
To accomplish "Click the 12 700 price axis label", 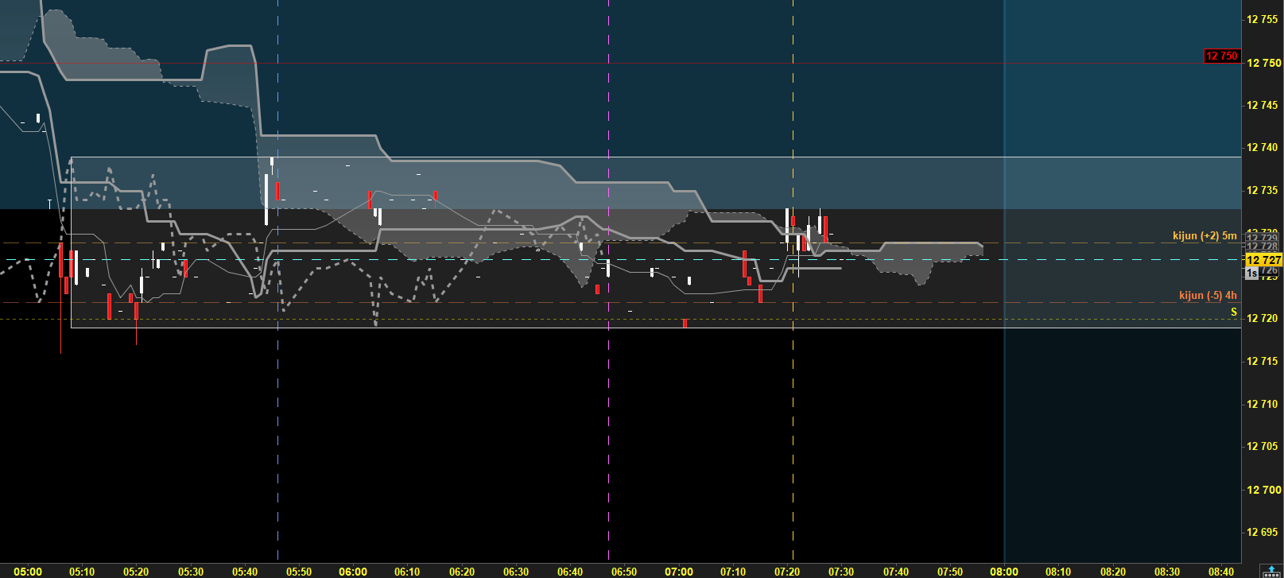I will tap(1263, 490).
